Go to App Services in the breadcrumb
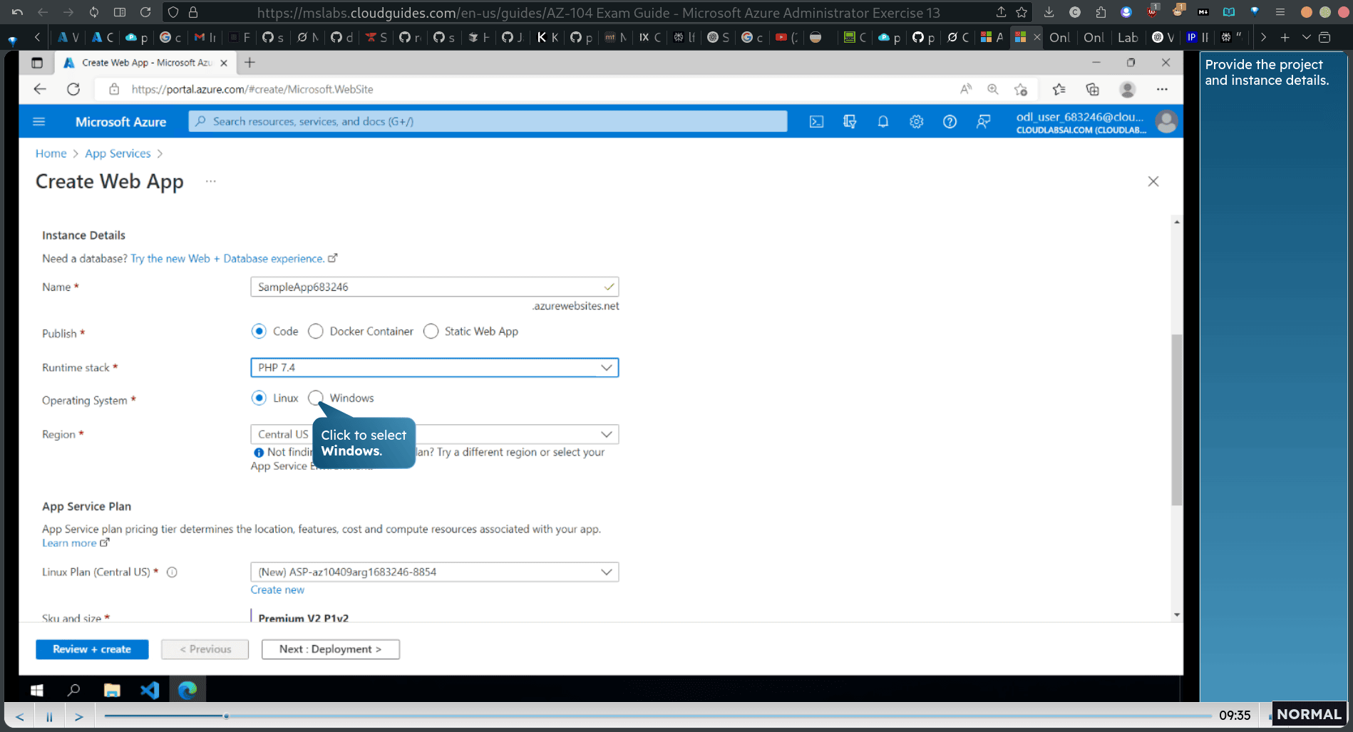This screenshot has width=1353, height=732. coord(118,153)
